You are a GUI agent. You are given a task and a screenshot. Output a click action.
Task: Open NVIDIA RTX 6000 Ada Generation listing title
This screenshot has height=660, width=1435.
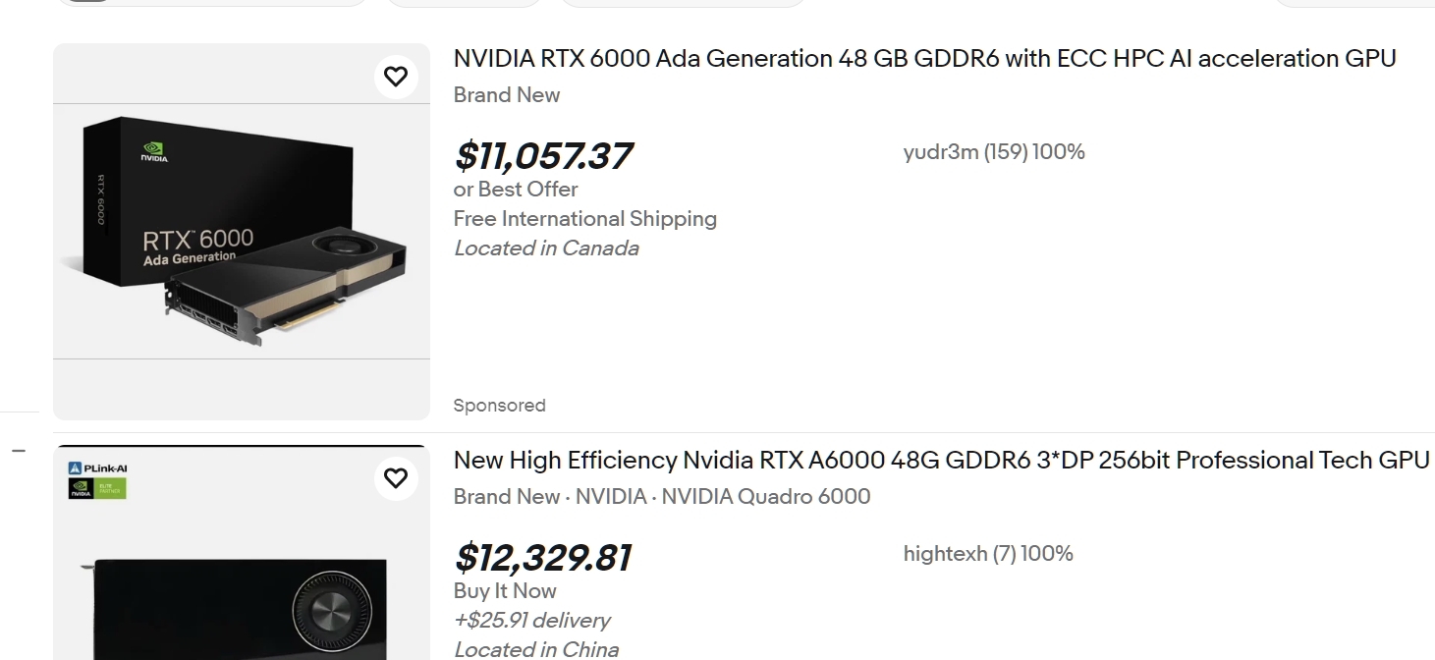[924, 59]
